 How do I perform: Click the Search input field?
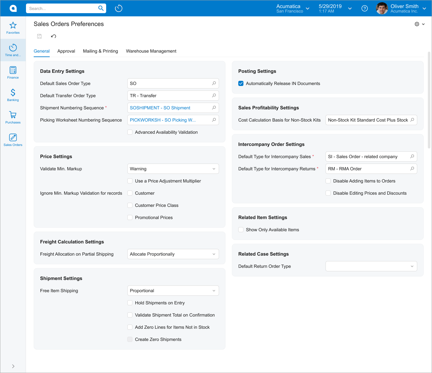tap(63, 8)
